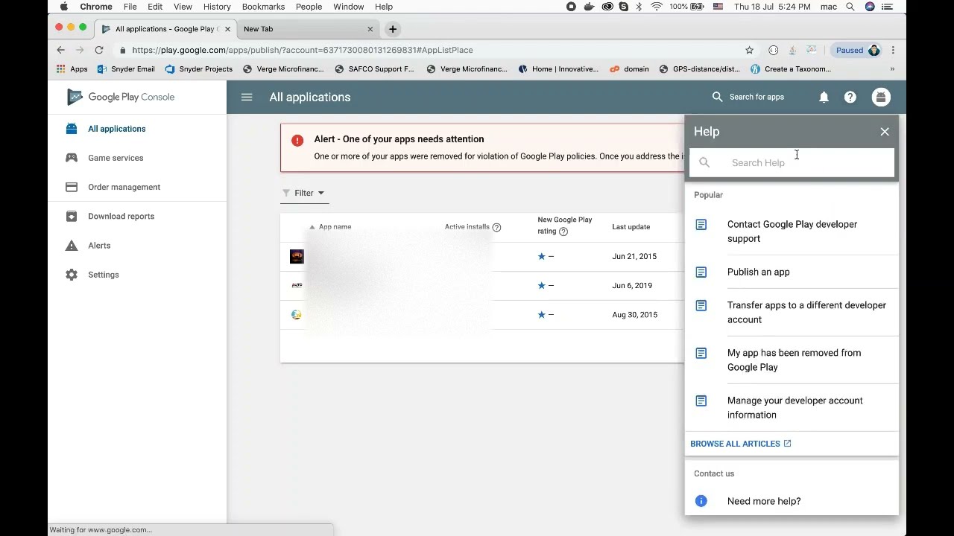The image size is (954, 536).
Task: Show hidden bookmarks overflow chevron
Action: click(x=892, y=69)
